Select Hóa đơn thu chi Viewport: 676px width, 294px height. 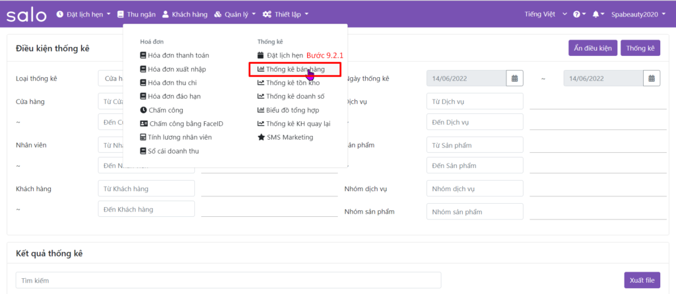(168, 82)
